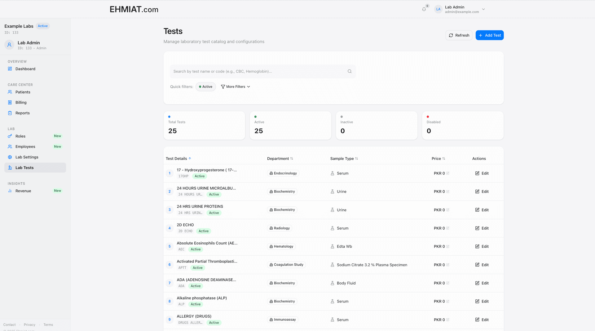Image resolution: width=595 pixels, height=331 pixels.
Task: Click the Body Fluid sample type
Action: pyautogui.click(x=346, y=283)
